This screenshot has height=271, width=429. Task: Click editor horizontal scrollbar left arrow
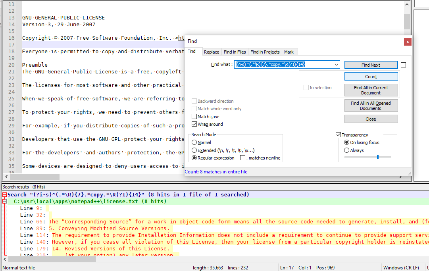point(7,177)
